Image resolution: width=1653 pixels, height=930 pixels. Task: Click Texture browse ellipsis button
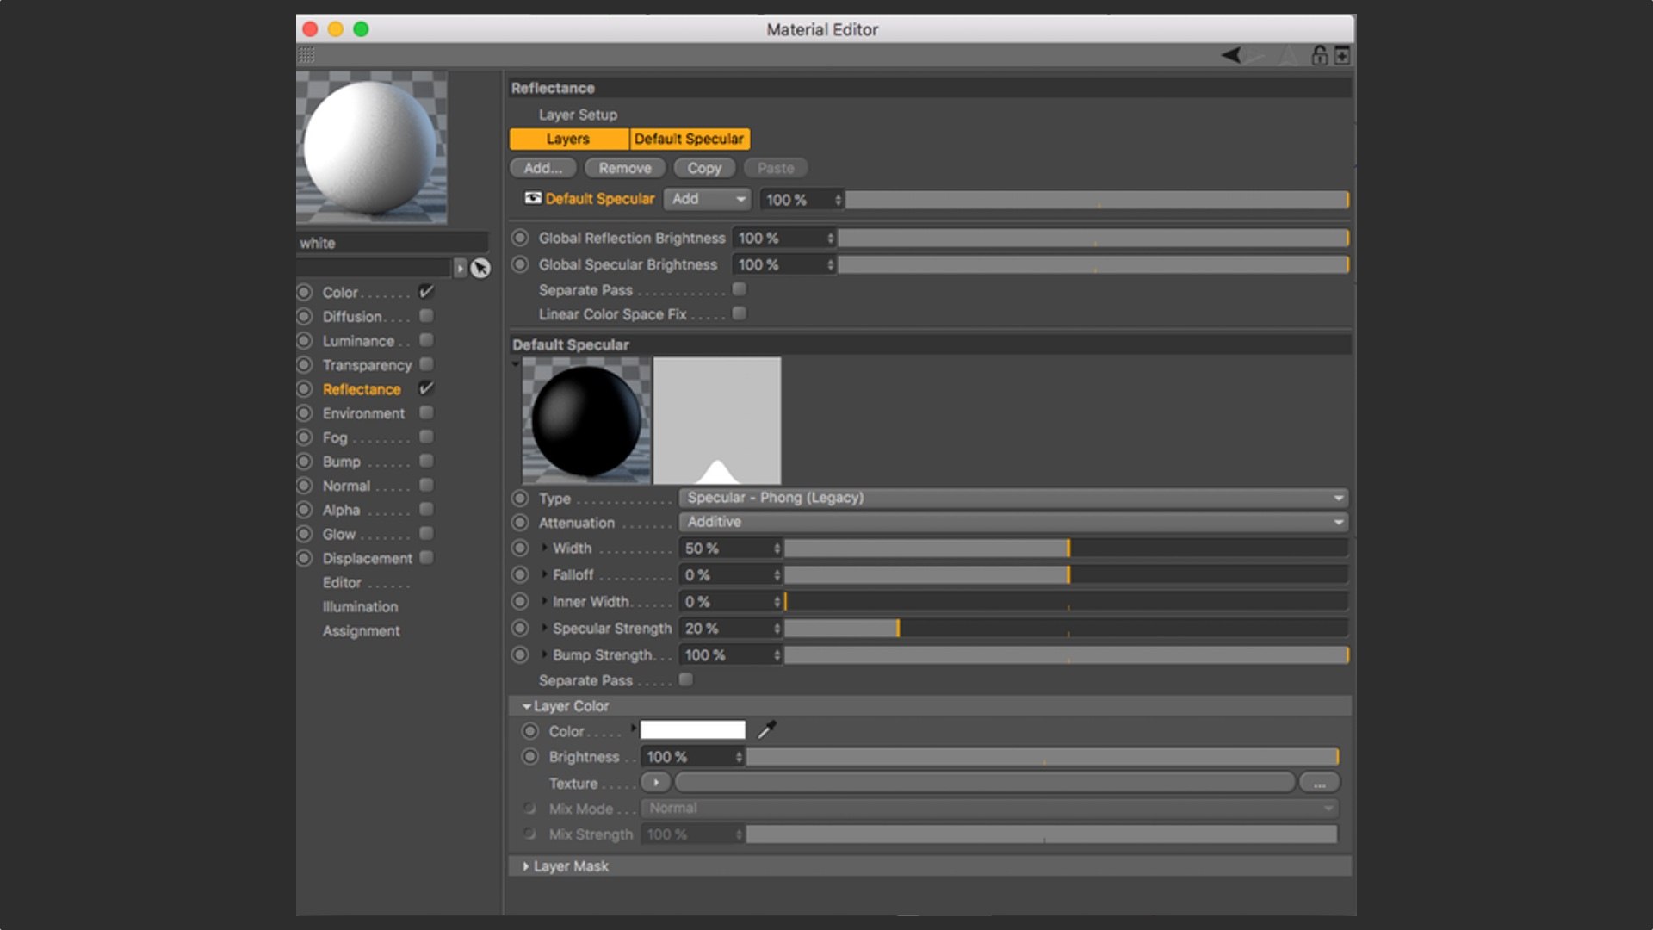[x=1319, y=783]
